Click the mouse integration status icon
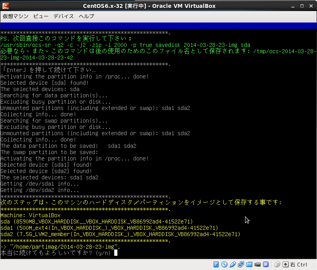Screen dimensions: 317x270 (277, 264)
